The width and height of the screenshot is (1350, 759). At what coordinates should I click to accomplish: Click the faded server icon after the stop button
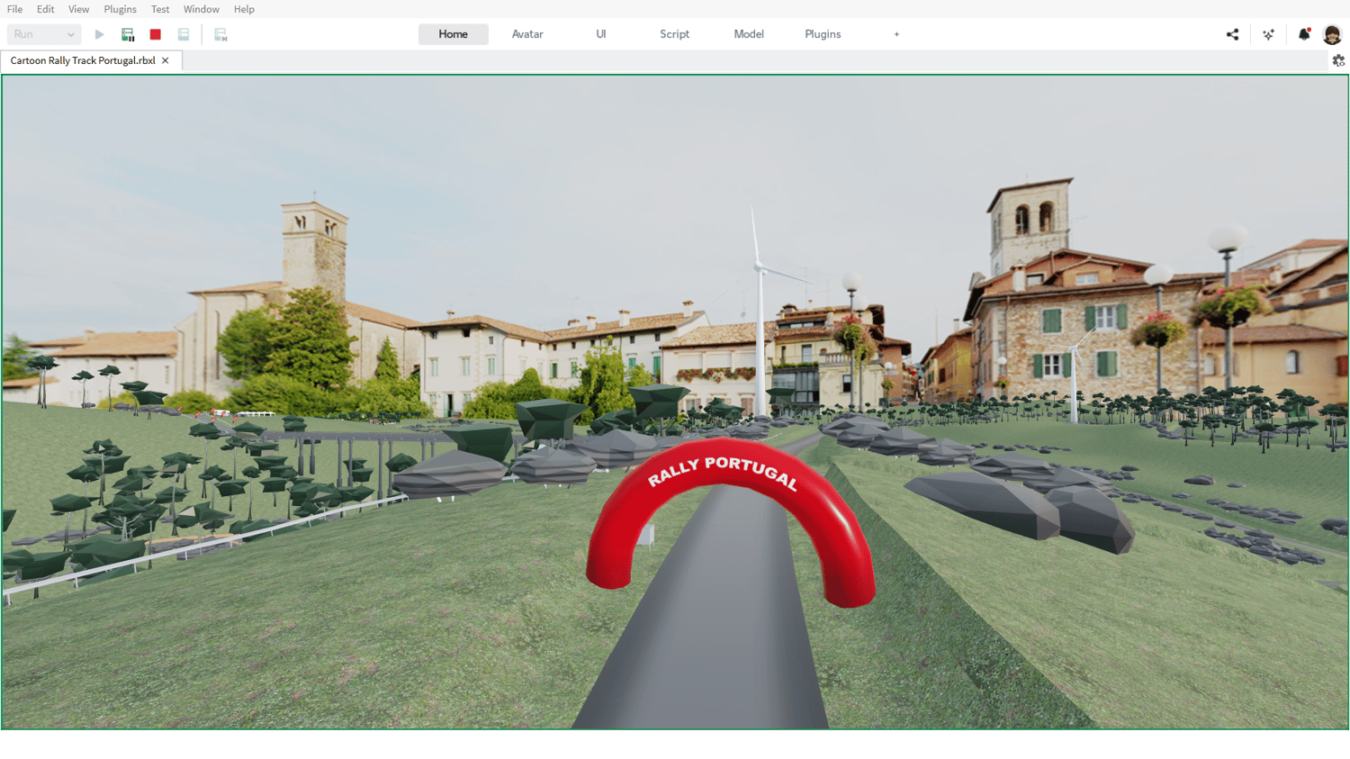[x=184, y=34]
